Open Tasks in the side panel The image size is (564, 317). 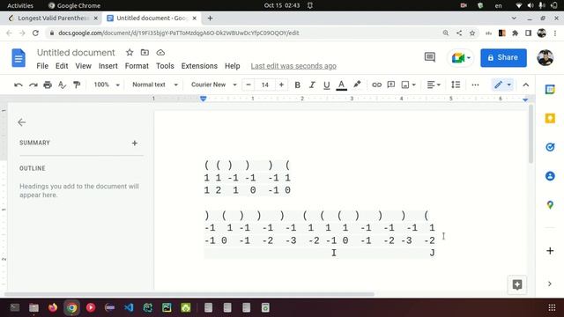550,147
